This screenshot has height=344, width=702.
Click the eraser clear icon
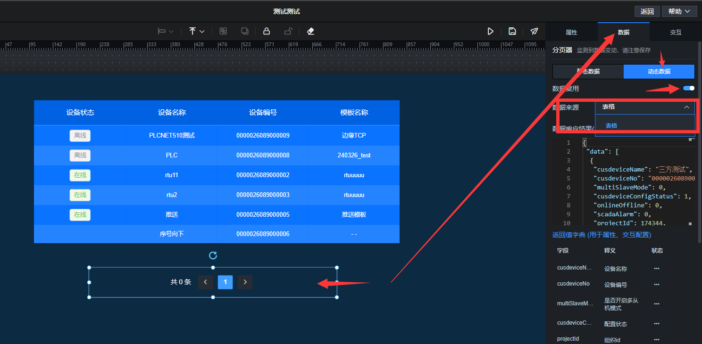(x=310, y=31)
